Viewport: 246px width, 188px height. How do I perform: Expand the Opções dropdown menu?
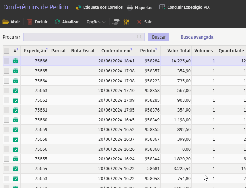(96, 22)
